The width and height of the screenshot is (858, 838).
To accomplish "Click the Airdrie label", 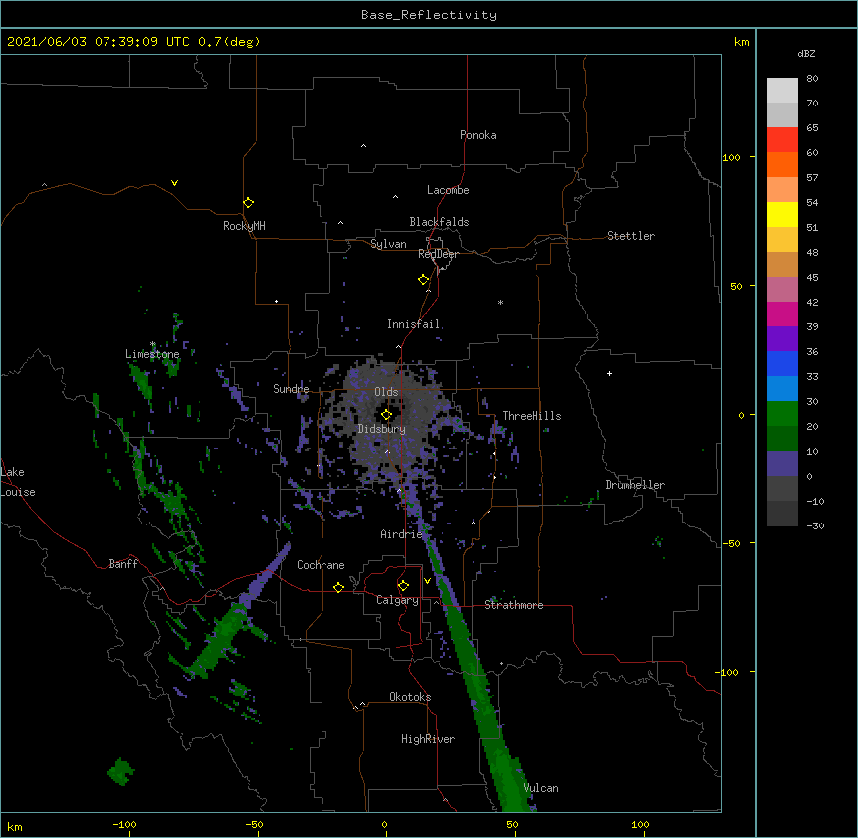I will [402, 534].
